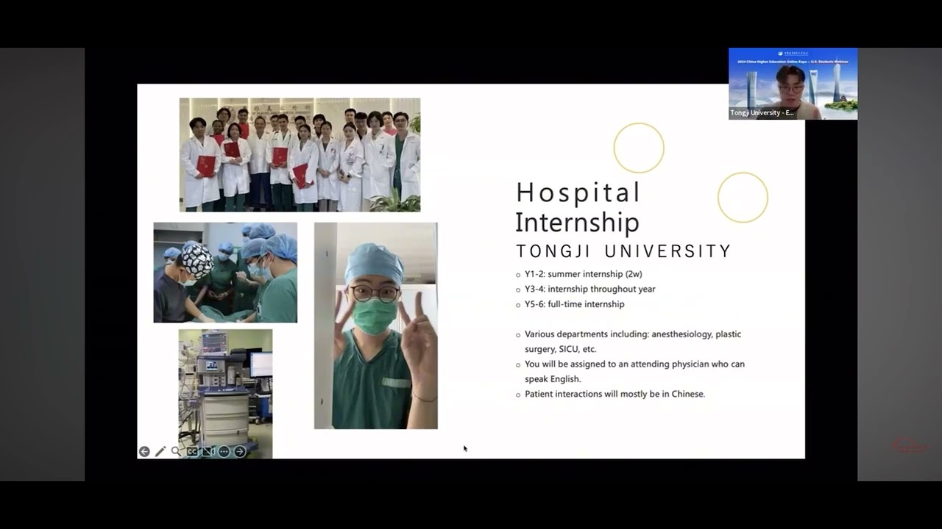This screenshot has width=942, height=529.
Task: Click 'Y3-4: internship throughout year' bullet
Action: coord(589,289)
